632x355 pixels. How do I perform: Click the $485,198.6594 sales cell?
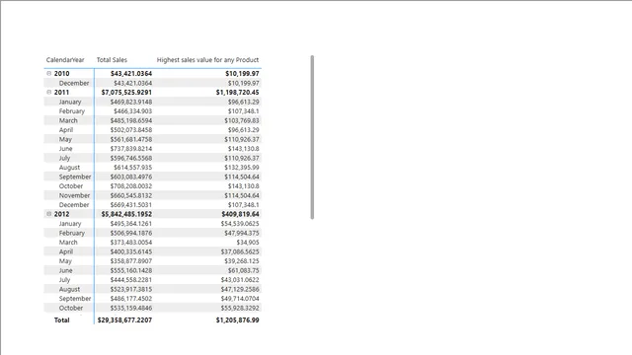(131, 120)
